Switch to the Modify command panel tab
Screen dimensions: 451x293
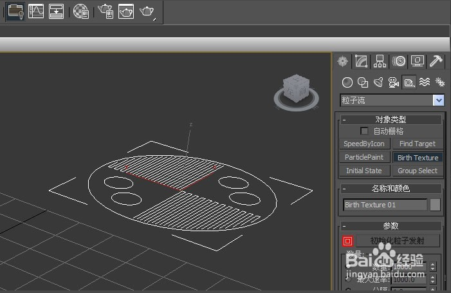click(x=362, y=61)
